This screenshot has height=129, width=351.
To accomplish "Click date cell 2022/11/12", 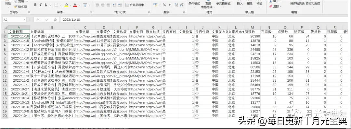I will point(19,49).
